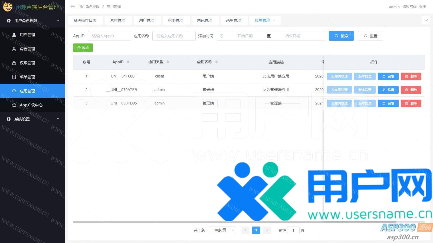
Task: Click the 修改密码 link in header
Action: (409, 7)
